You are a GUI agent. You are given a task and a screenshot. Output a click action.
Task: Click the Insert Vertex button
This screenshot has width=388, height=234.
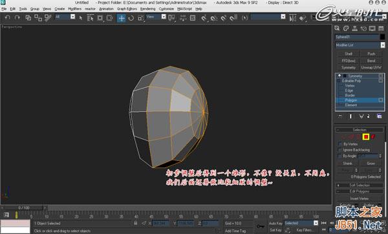pyautogui.click(x=360, y=198)
